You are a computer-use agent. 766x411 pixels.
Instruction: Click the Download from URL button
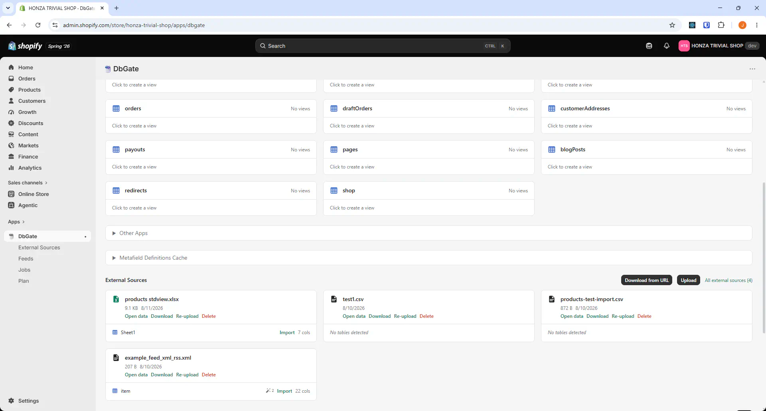pos(647,280)
